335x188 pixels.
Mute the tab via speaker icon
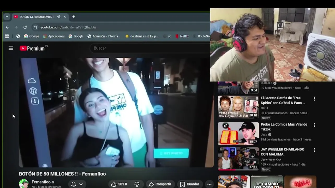click(x=59, y=17)
